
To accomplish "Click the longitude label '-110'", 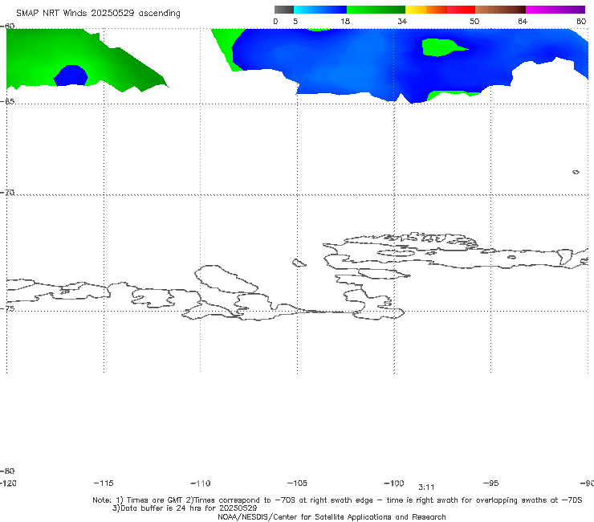I will click(201, 483).
